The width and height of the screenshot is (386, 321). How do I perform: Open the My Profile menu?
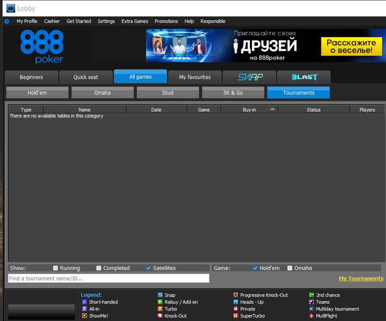click(27, 21)
